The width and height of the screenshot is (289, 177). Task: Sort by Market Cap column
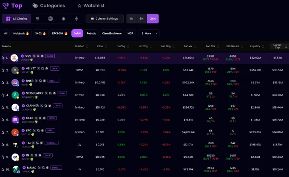pyautogui.click(x=279, y=46)
